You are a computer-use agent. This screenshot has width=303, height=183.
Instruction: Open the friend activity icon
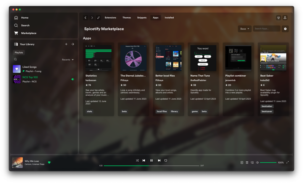coord(278,17)
